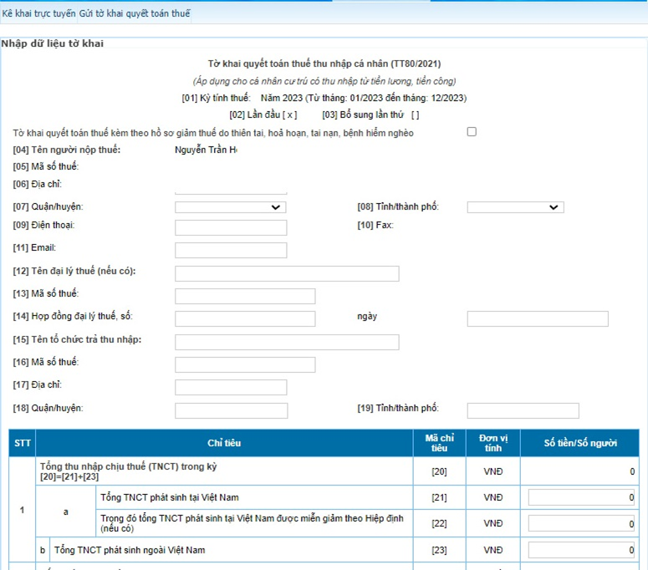The image size is (648, 570).
Task: Click the [19] Tỉnh/thành phố input field
Action: pyautogui.click(x=523, y=410)
